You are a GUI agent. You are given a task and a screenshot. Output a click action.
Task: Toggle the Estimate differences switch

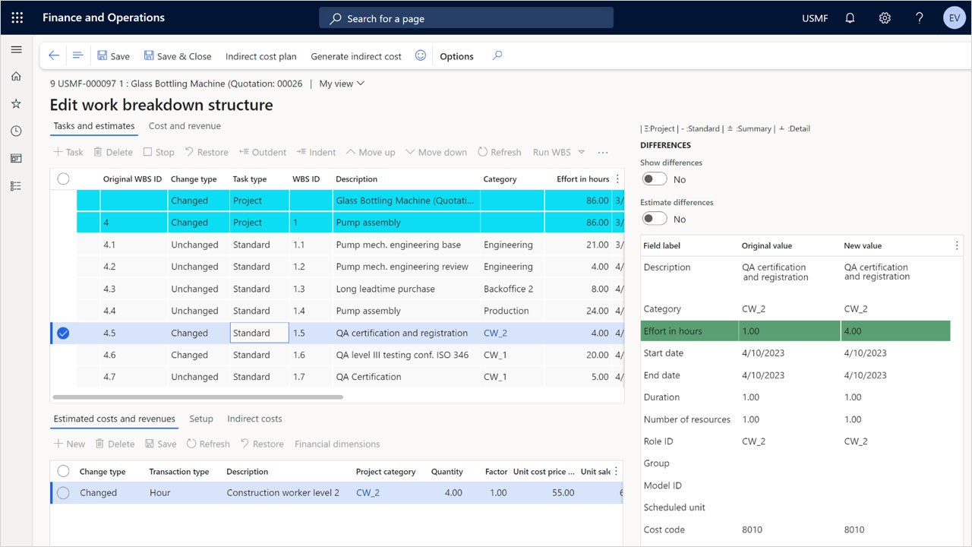pos(655,219)
